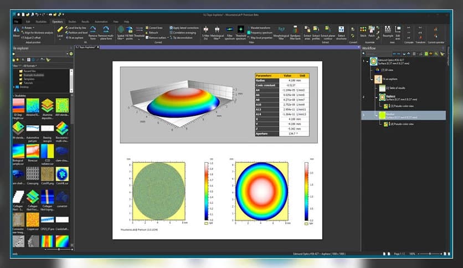Screen dimensions: 463x268
Task: Choose the Extract profiles operator
Action: coord(316,29)
